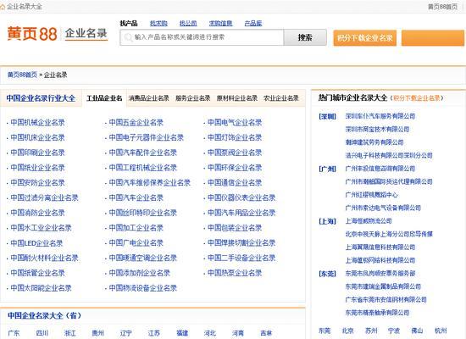Open the 上海恒威物流公司 company link
466x339 pixels.
[369, 221]
